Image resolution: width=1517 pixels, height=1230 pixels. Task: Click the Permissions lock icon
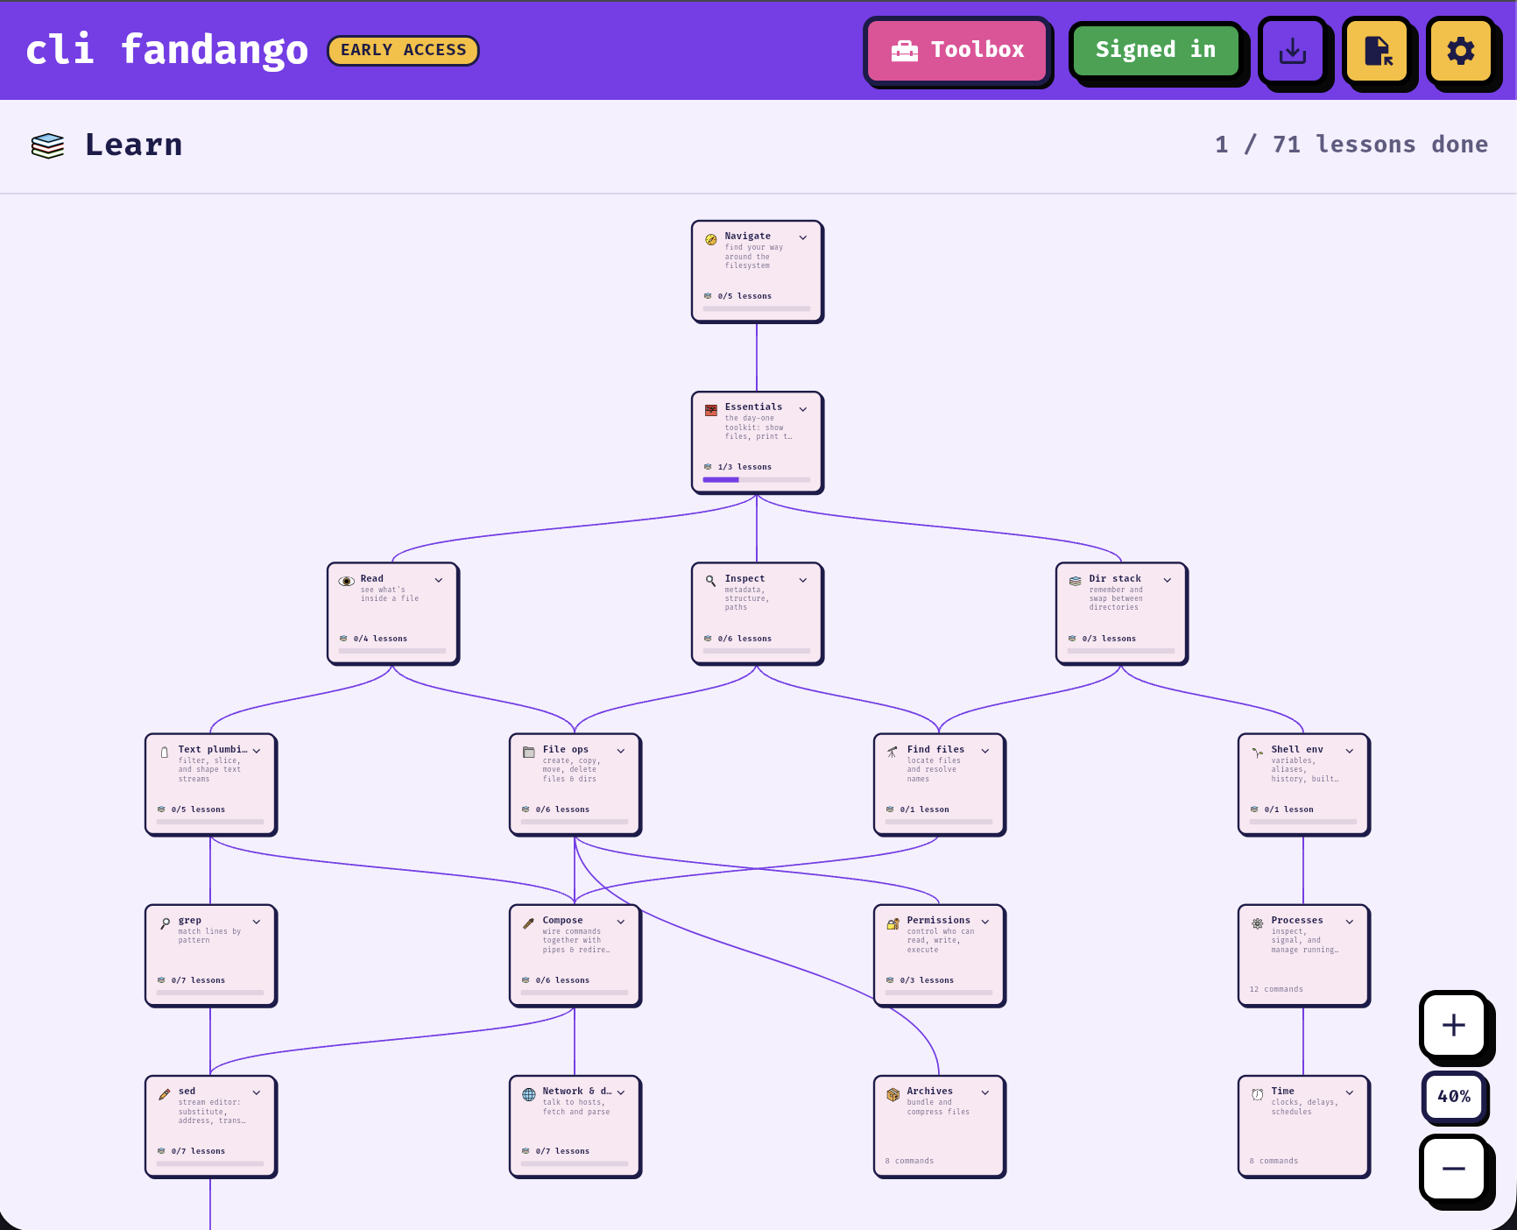[x=893, y=923]
